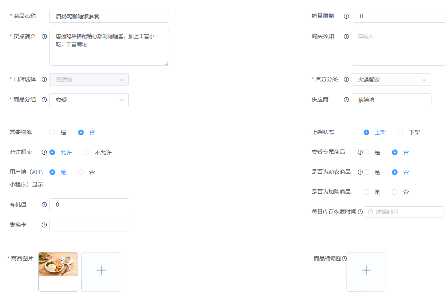Choose 不允许 for 允许超卖
Viewport: 445px width, 297px height.
(x=87, y=152)
